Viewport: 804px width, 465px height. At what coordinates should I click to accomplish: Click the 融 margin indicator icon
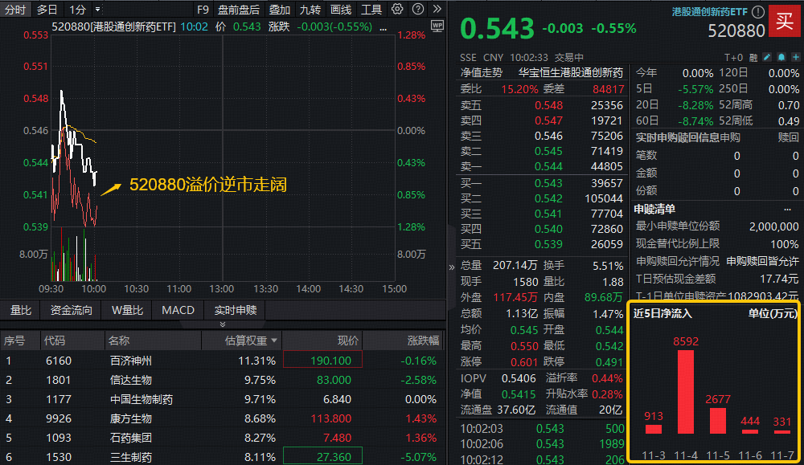753,57
